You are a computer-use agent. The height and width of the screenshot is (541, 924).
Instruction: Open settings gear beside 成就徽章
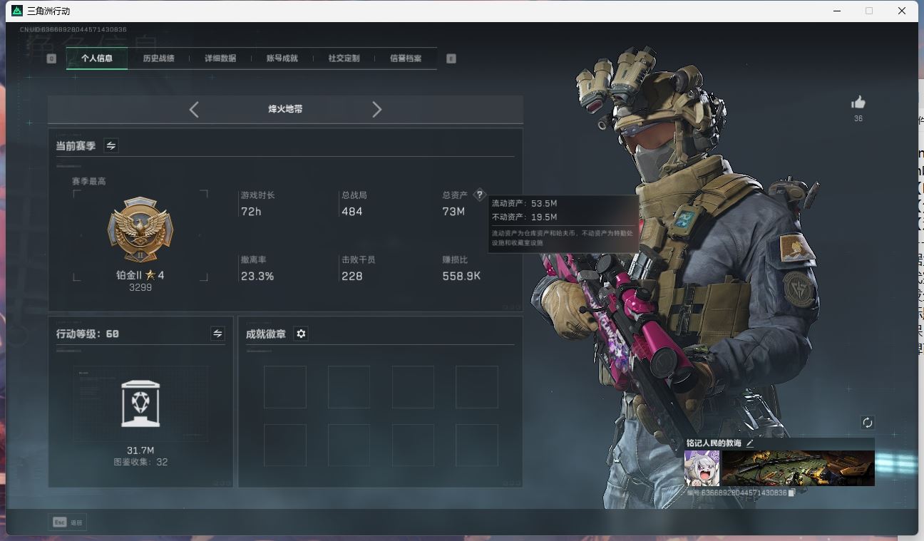(x=301, y=334)
